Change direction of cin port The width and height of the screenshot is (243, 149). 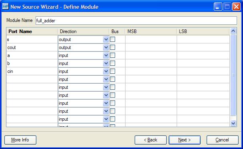106,71
